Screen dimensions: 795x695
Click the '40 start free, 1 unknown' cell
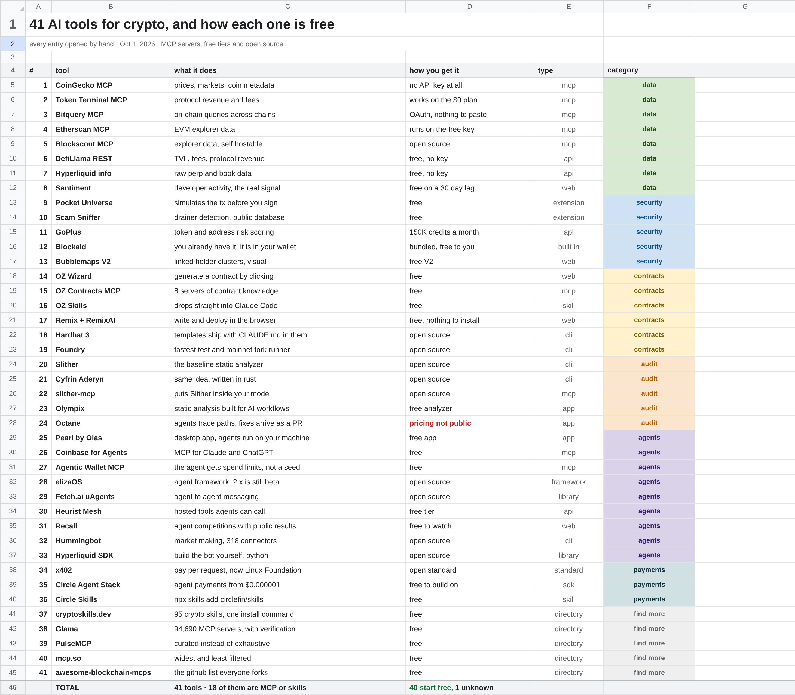469,687
